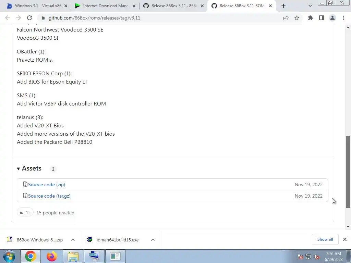Click 'Falcon Northwest Voodoo3 3500 SE' text
Viewport: 351px width, 263px height.
click(x=60, y=30)
